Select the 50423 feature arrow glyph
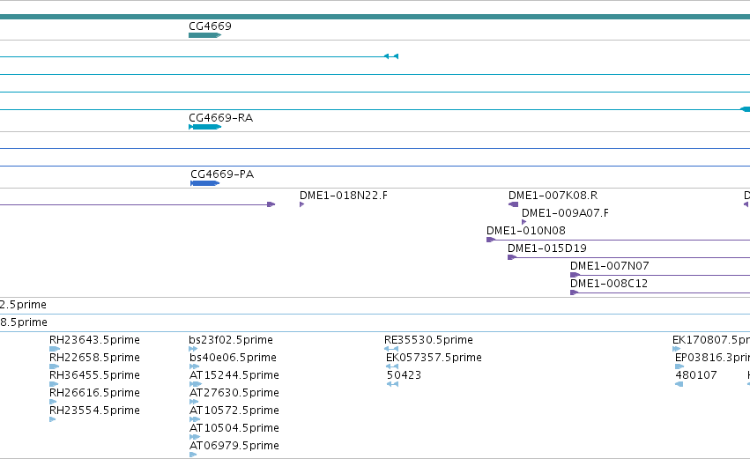This screenshot has height=459, width=750. tap(393, 384)
